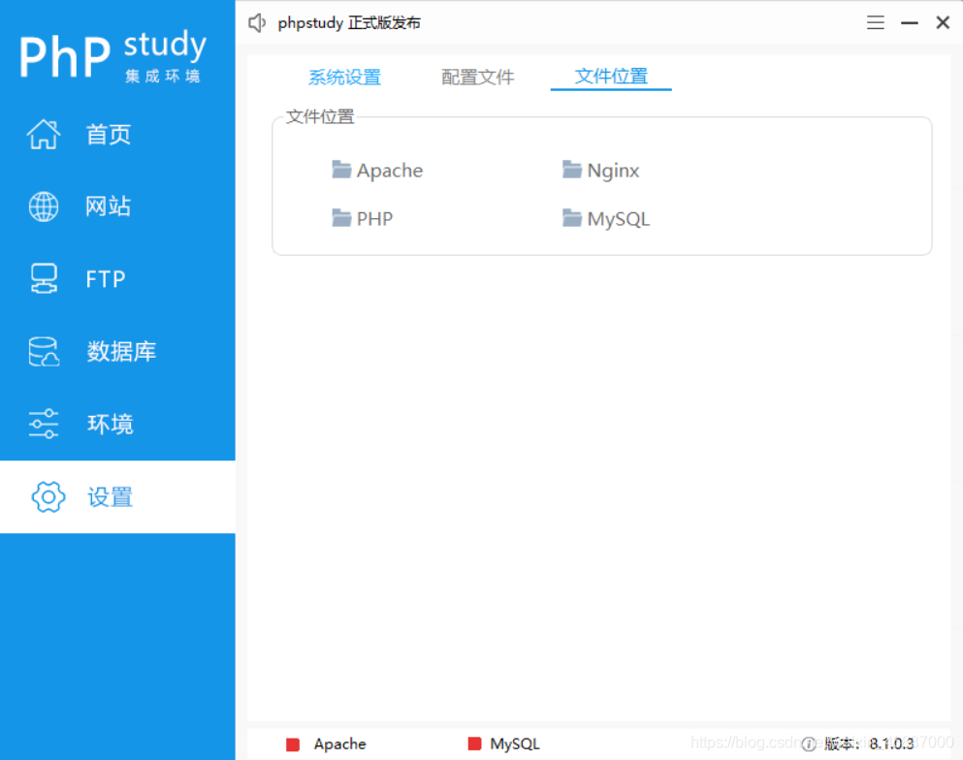
Task: Switch to the 配置文件 tab
Action: [477, 76]
